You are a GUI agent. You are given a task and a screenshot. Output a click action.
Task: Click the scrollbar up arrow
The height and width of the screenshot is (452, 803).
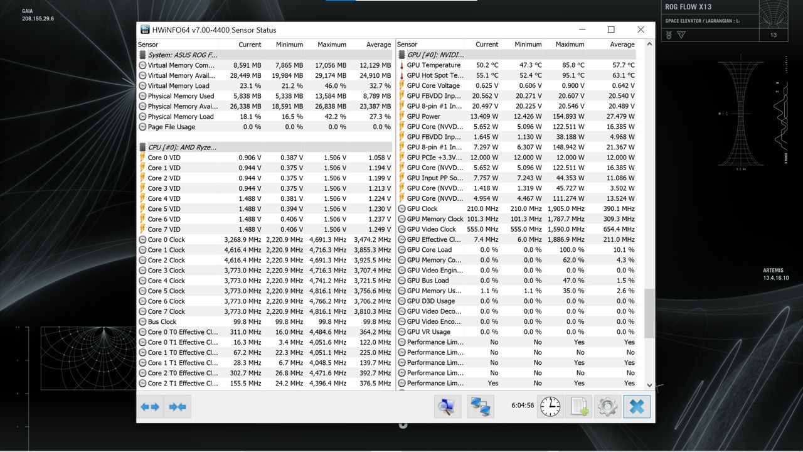[649, 45]
